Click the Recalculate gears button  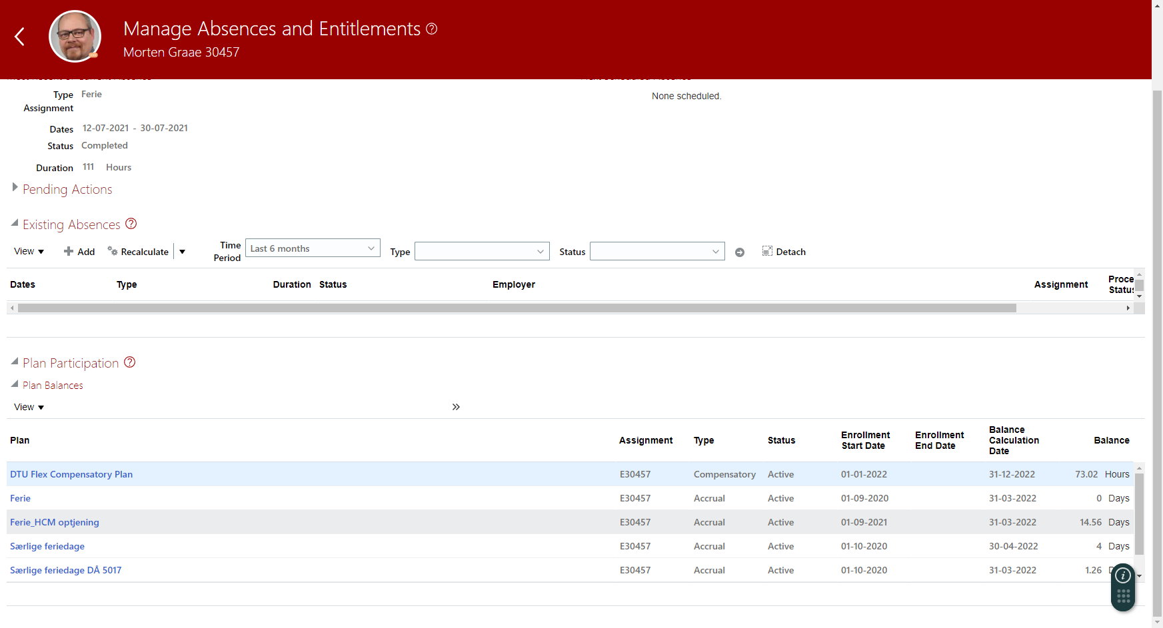click(138, 252)
